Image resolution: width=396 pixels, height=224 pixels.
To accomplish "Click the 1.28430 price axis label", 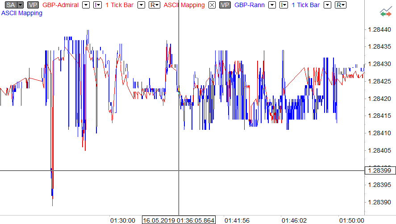I will (379, 64).
